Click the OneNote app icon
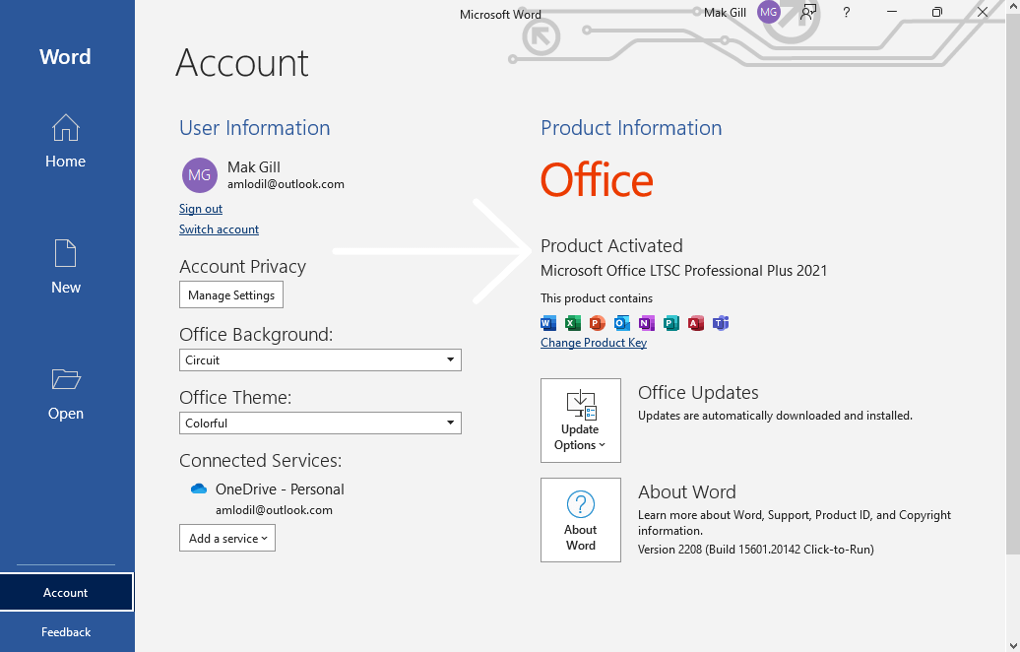The height and width of the screenshot is (652, 1020). click(x=647, y=323)
